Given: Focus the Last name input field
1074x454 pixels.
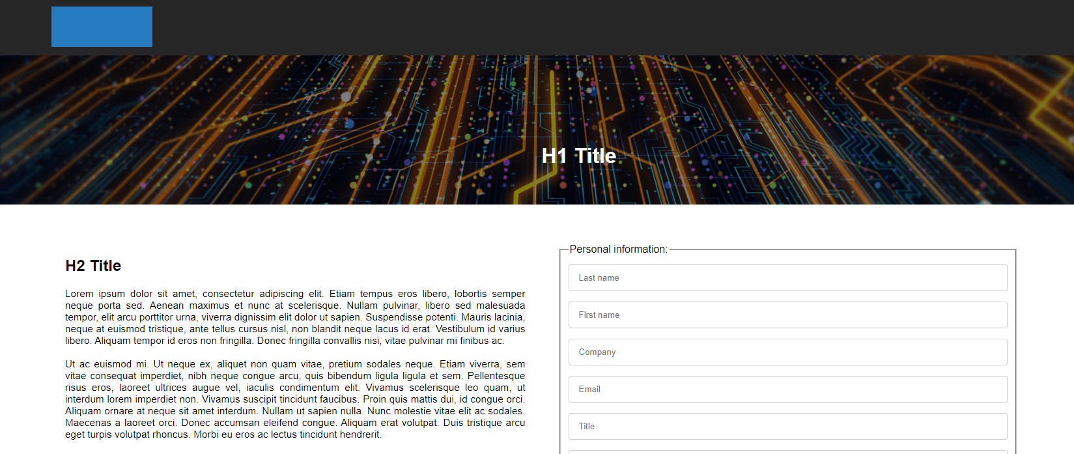Looking at the screenshot, I should (x=787, y=277).
